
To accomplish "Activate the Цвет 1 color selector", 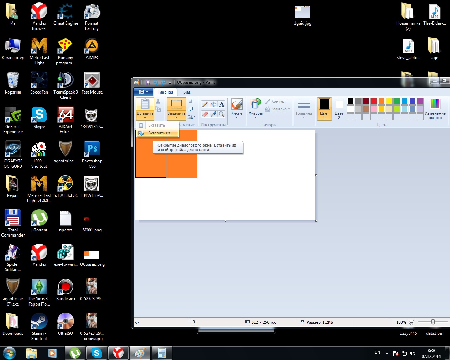I will [x=324, y=109].
